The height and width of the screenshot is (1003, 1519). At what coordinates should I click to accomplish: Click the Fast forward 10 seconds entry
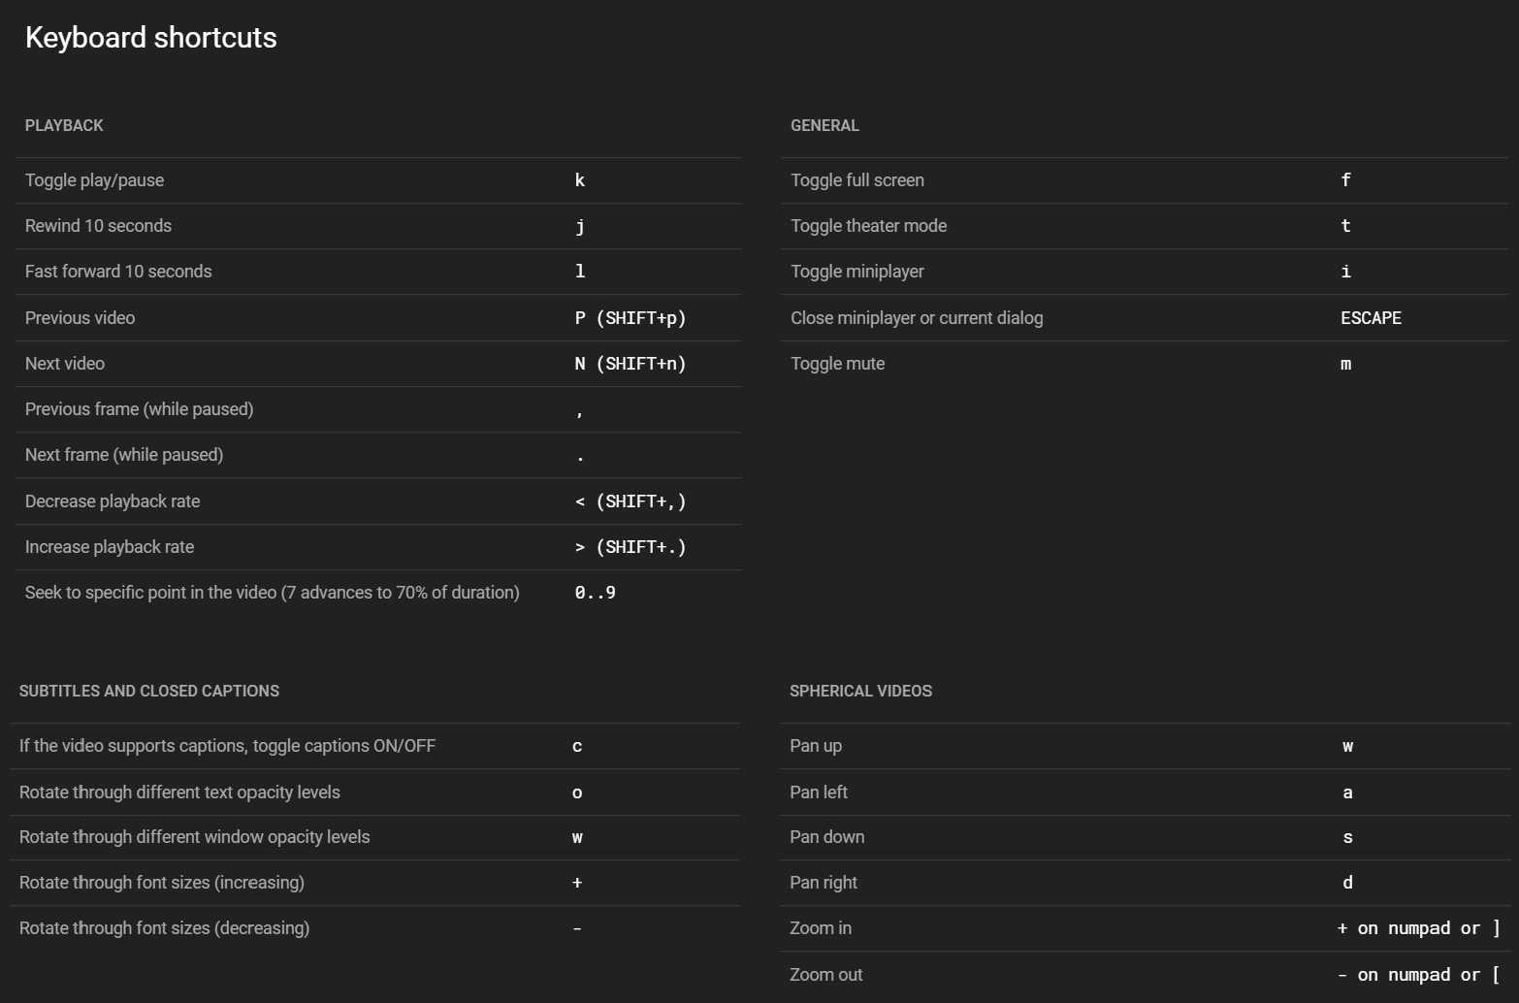pyautogui.click(x=118, y=272)
